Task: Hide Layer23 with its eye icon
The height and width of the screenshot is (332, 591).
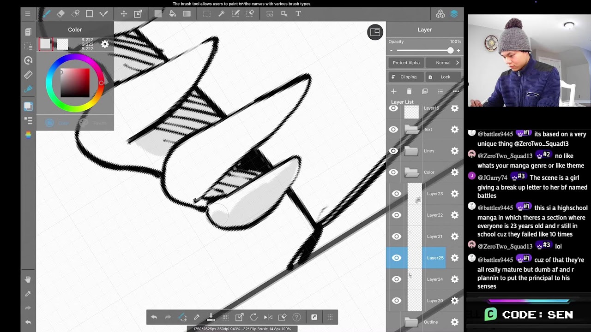Action: pyautogui.click(x=397, y=194)
